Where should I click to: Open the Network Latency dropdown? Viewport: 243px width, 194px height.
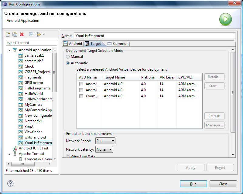coord(104,149)
